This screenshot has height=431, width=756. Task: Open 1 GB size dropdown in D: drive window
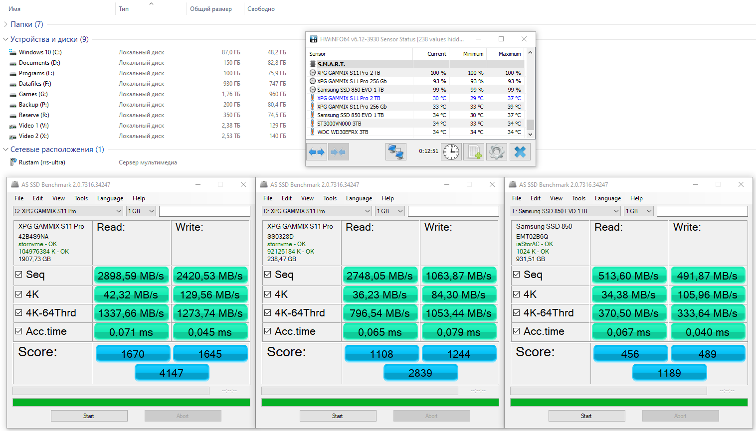(x=390, y=211)
